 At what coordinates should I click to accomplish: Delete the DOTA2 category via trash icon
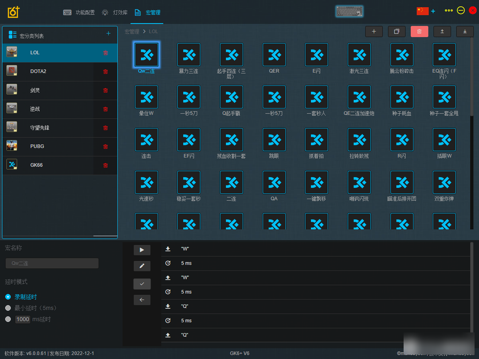(106, 72)
